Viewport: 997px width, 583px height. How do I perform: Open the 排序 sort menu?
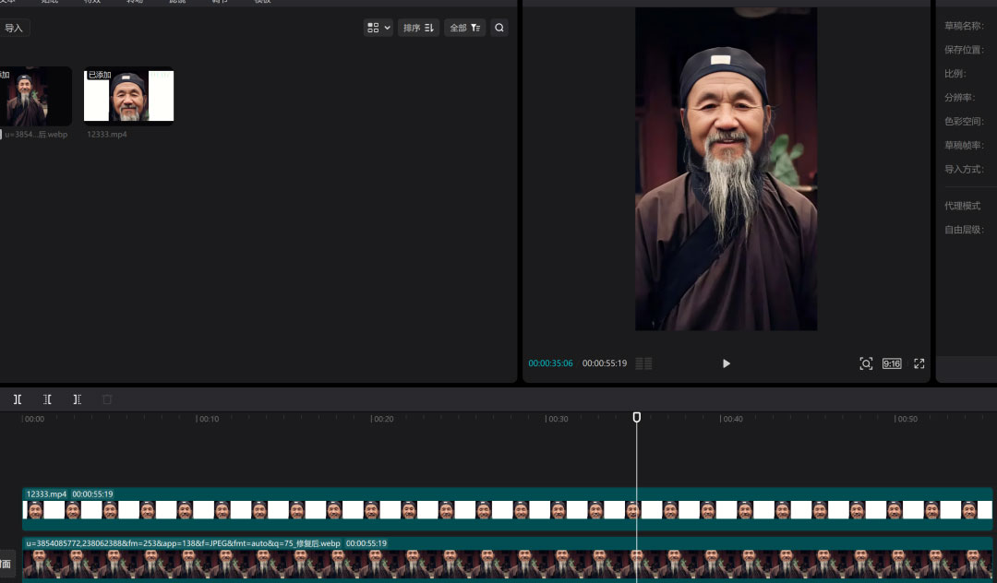418,28
